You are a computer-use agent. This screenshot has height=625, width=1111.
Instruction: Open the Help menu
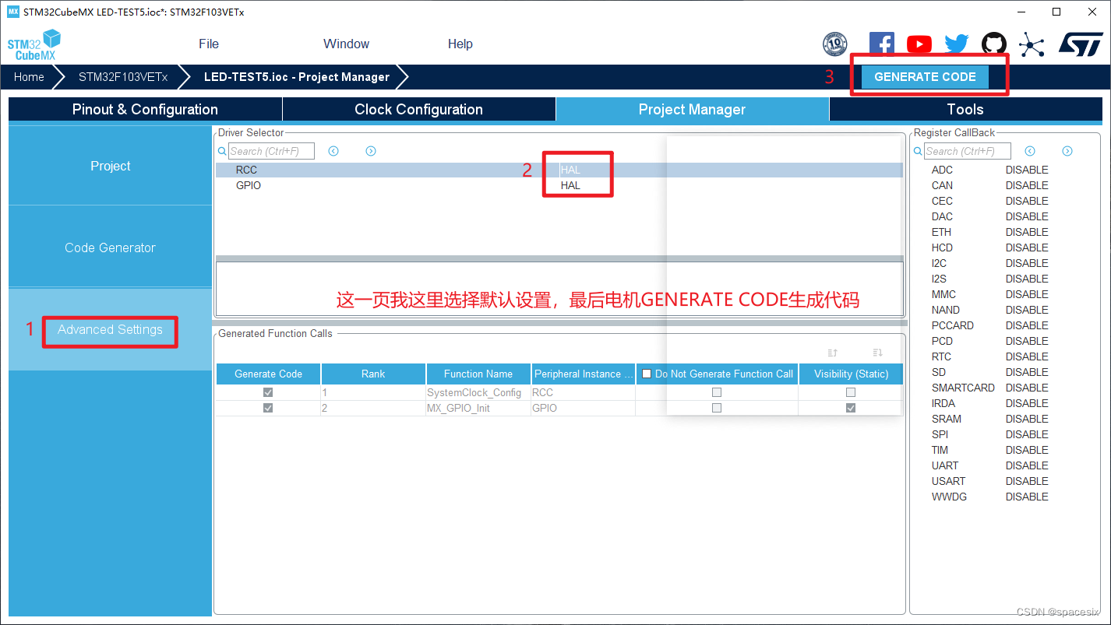click(x=460, y=44)
